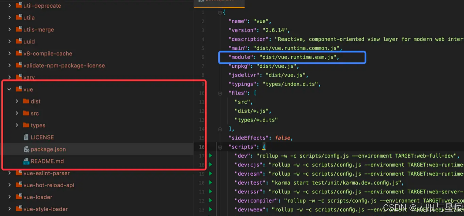Image resolution: width=464 pixels, height=216 pixels.
Task: Expand the vue-eslint-parser folder
Action: point(10,173)
